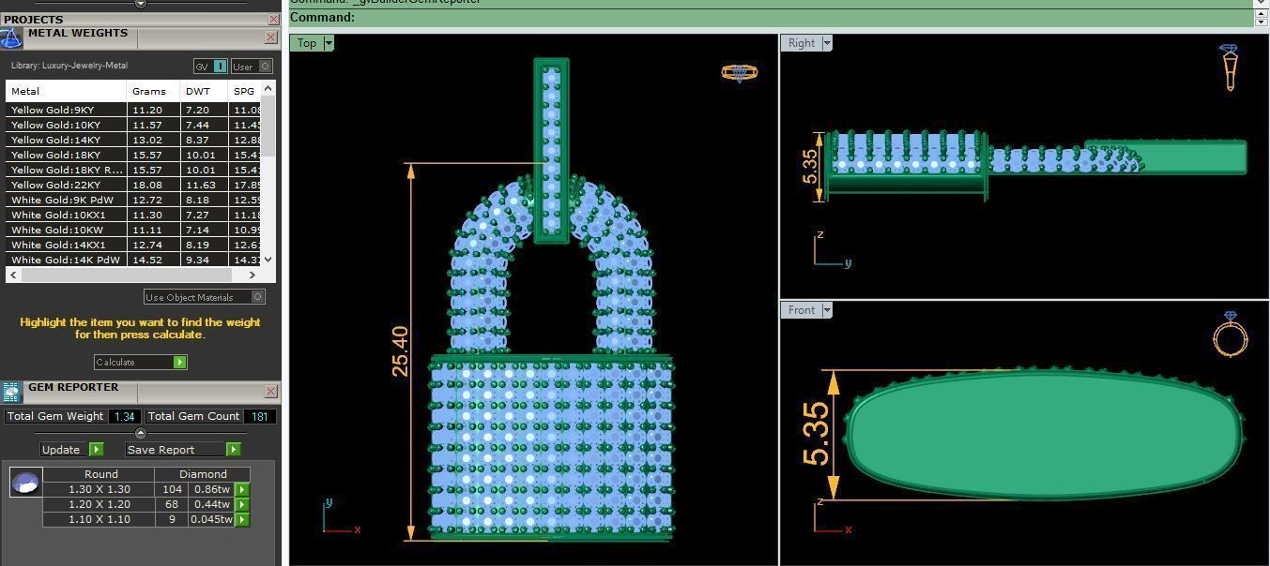Screen dimensions: 1270x566
Task: Click the Front viewport title tab
Action: tap(802, 310)
